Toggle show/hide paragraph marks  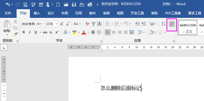[x=172, y=24]
